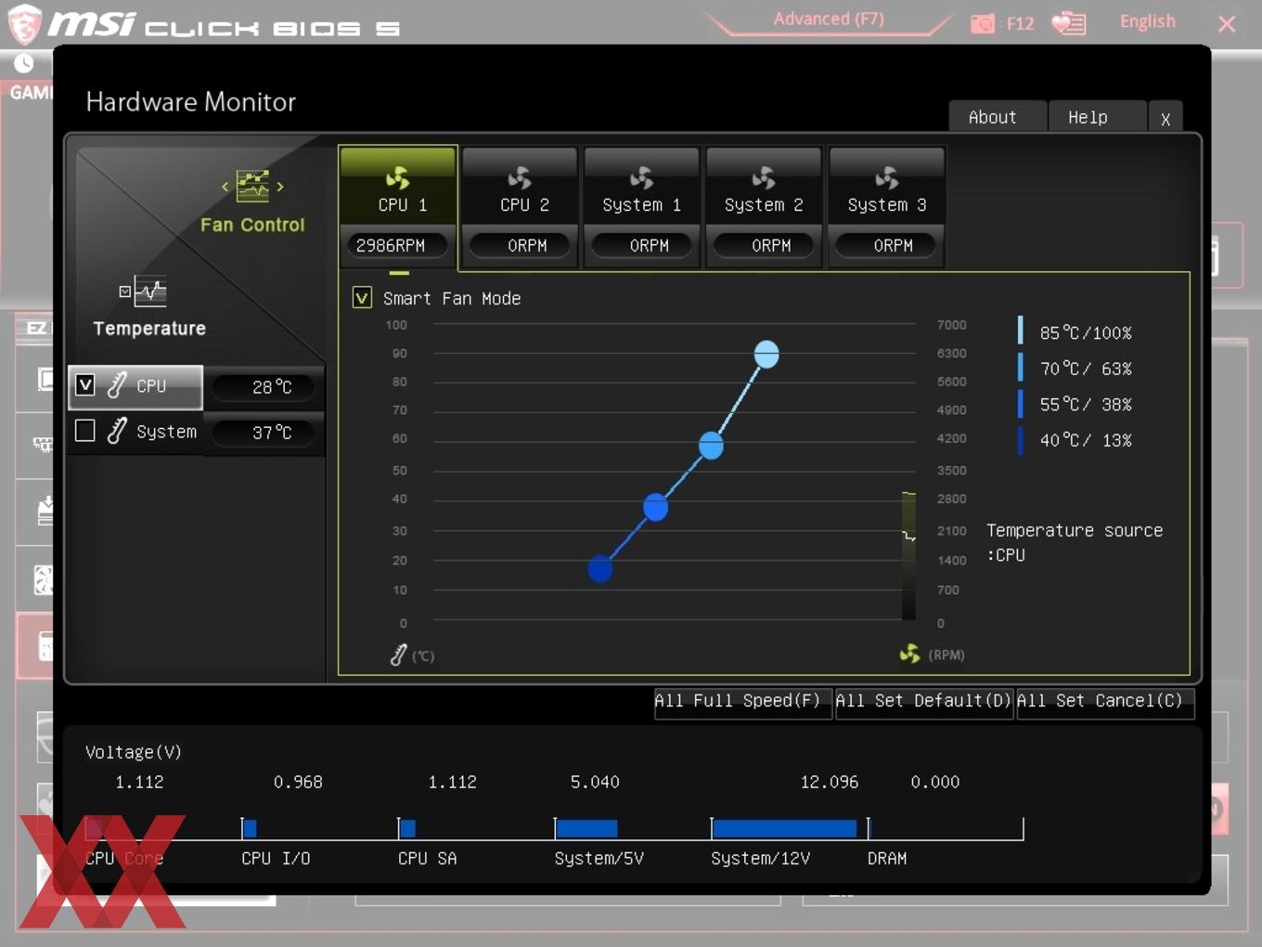
Task: Open the English language selector
Action: coord(1147,21)
